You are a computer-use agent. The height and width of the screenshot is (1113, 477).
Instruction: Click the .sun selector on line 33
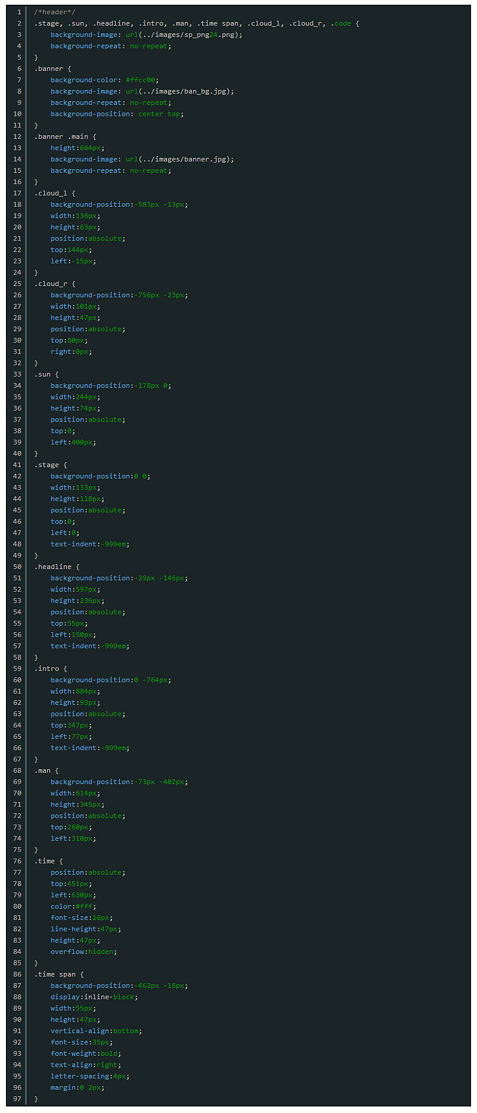click(x=44, y=374)
